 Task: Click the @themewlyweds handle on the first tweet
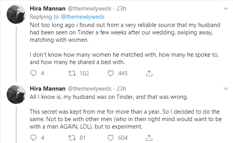90,9
